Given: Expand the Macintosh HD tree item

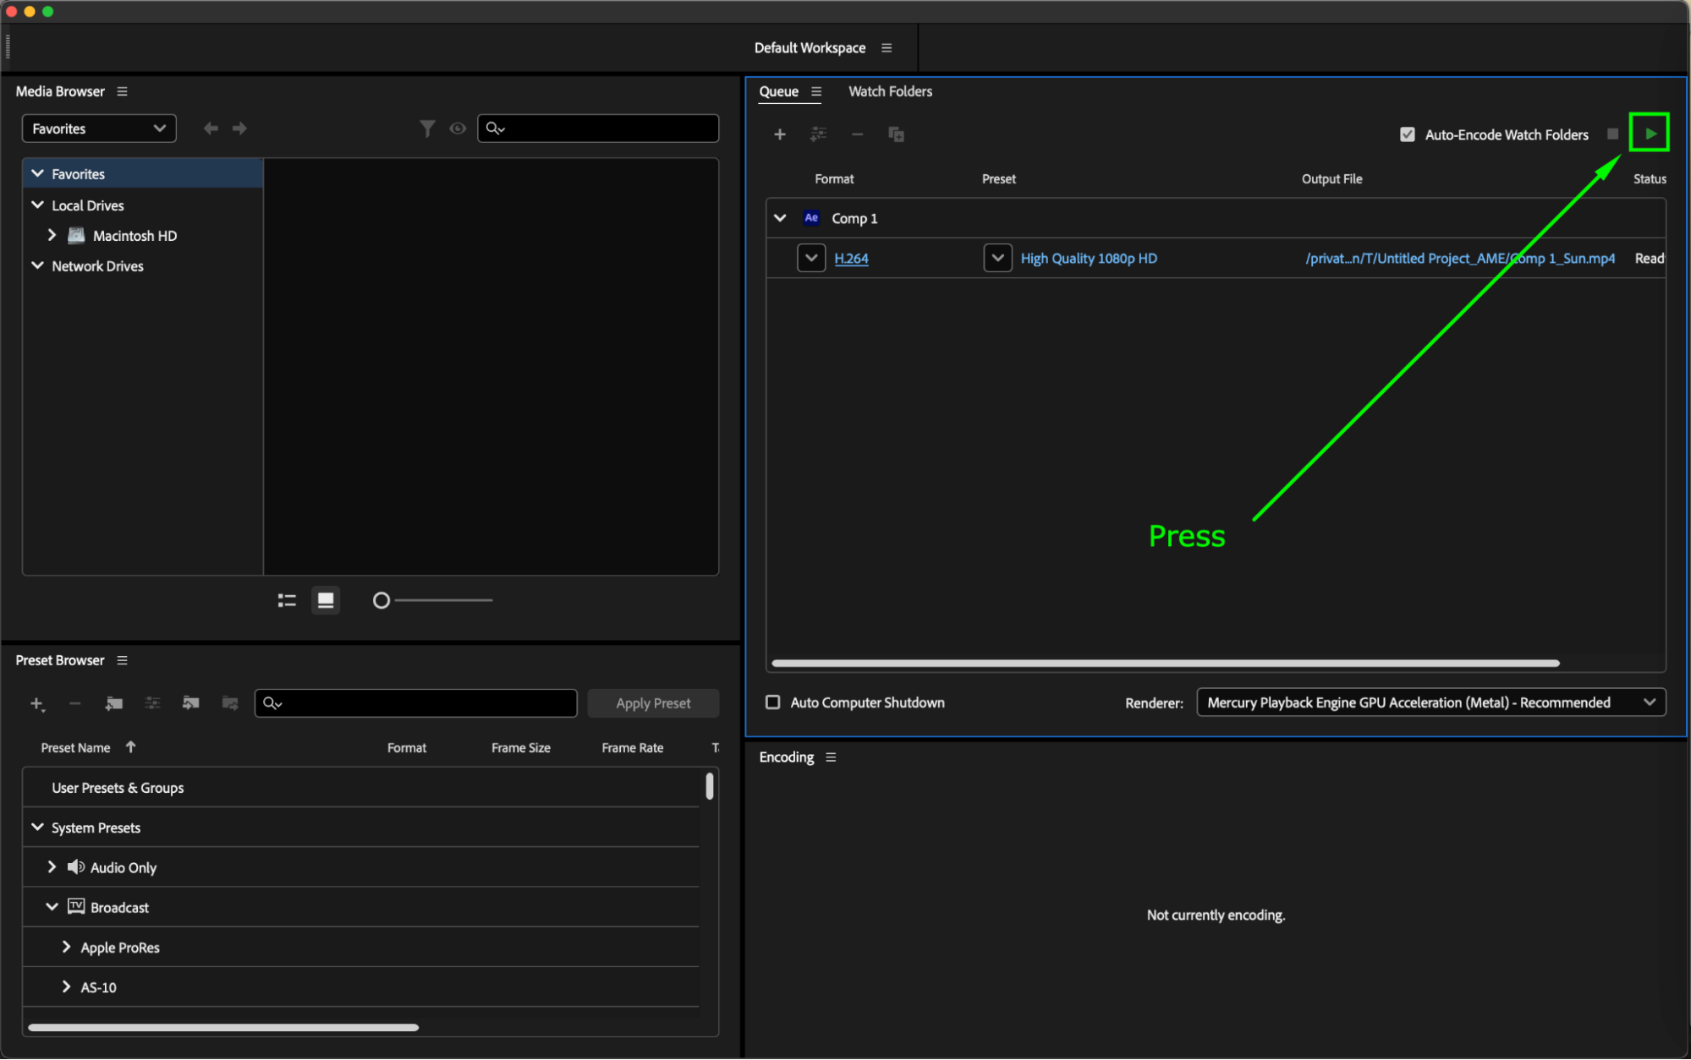Looking at the screenshot, I should pos(52,236).
